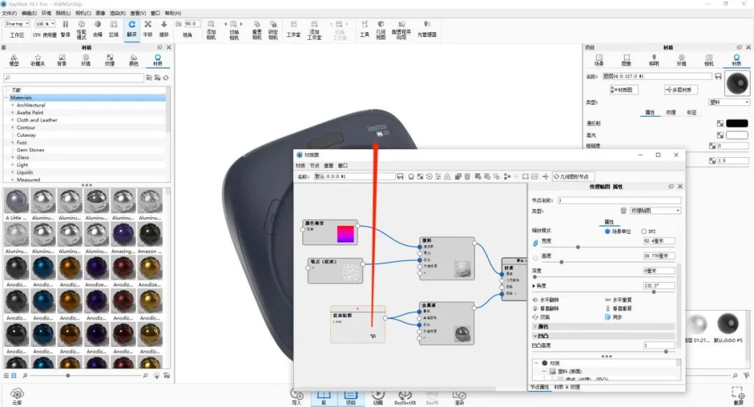Click the 材质图 material graph button
This screenshot has width=754, height=407.
623,90
